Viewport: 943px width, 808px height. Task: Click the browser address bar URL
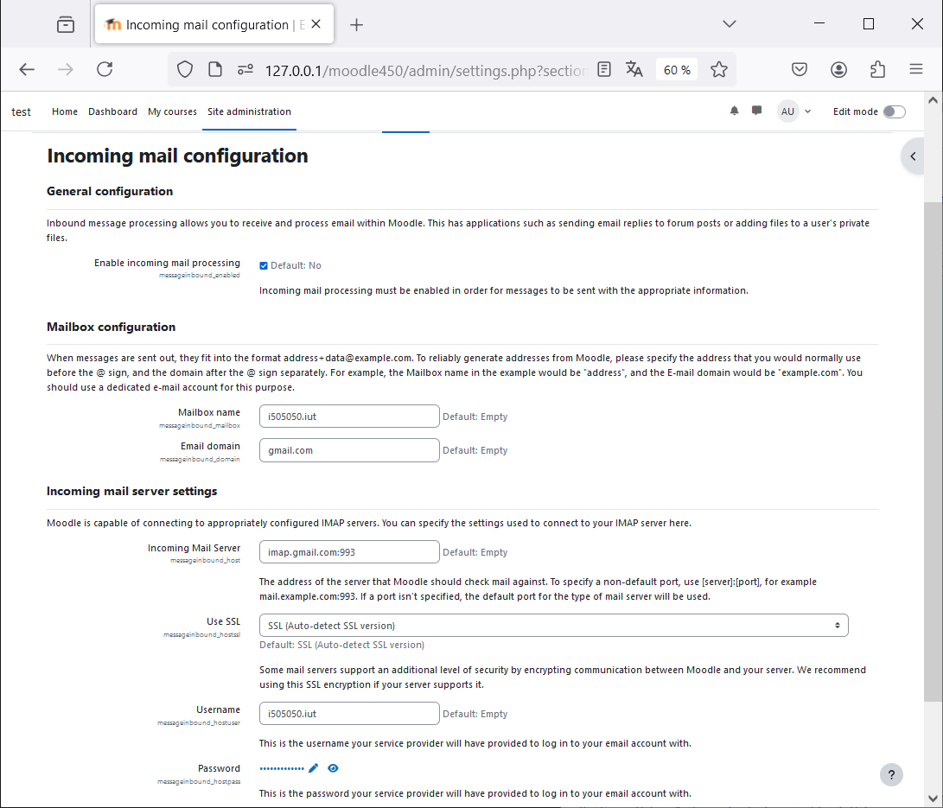click(x=424, y=70)
